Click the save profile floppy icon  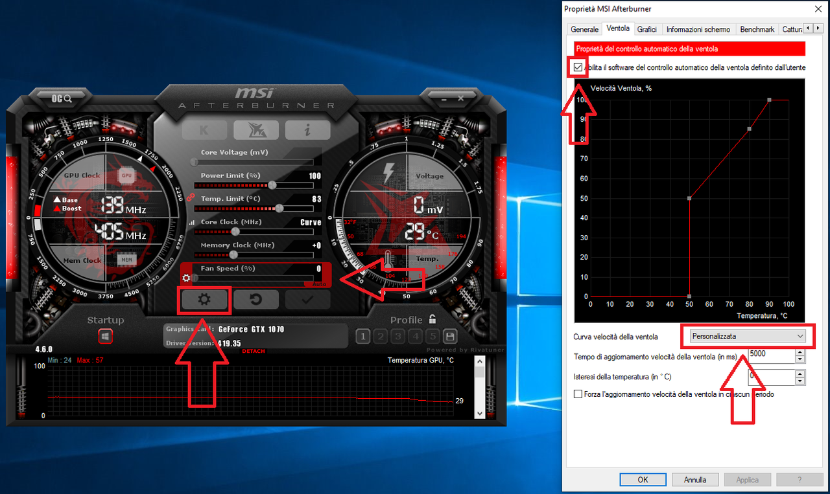point(449,336)
